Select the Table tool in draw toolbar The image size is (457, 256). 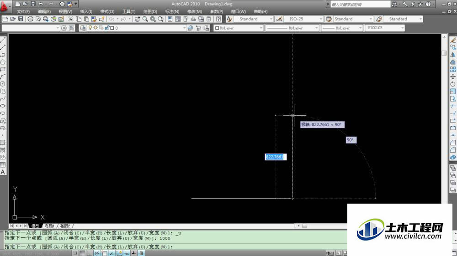3,165
